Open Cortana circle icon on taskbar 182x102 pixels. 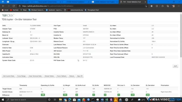(49, 100)
